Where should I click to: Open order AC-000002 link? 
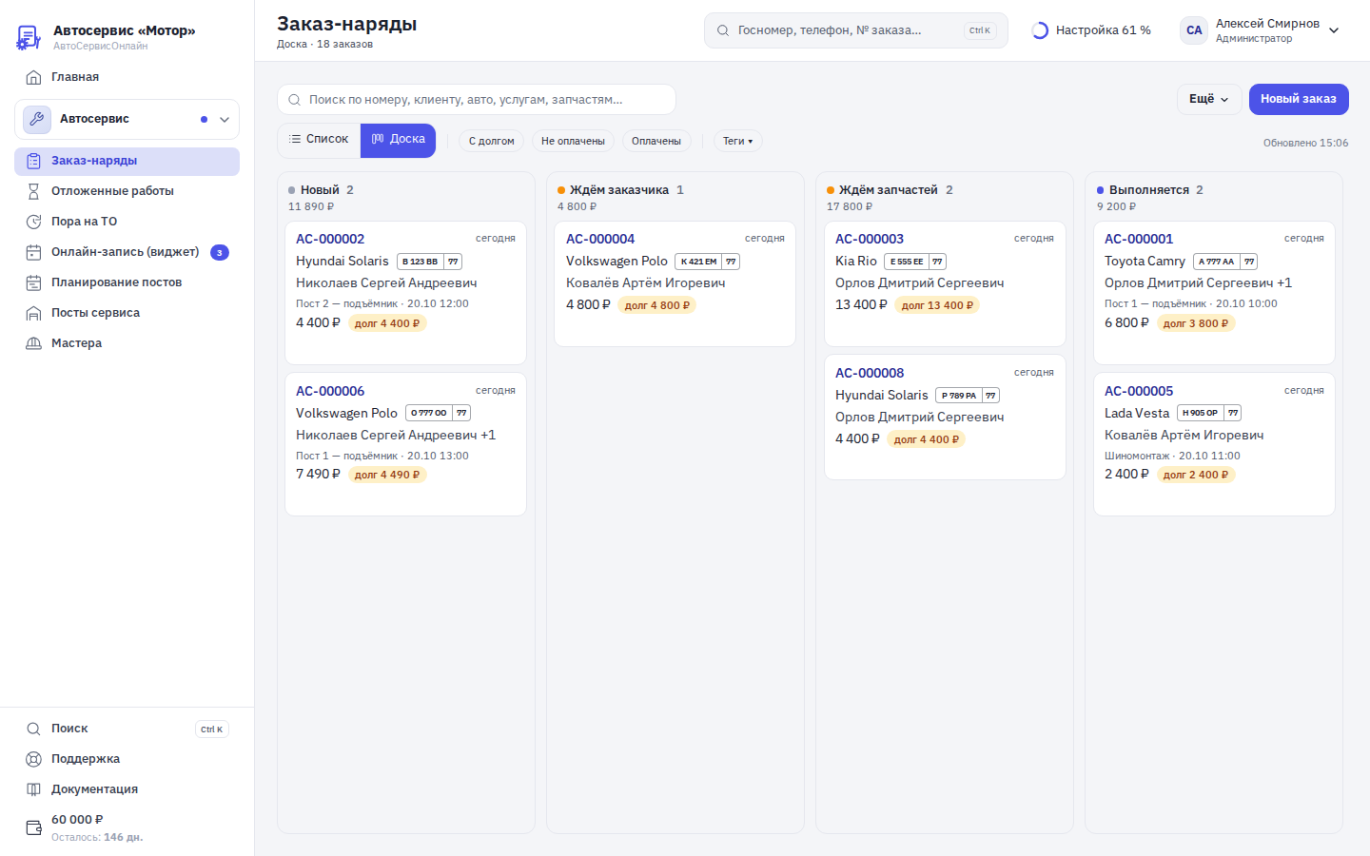tap(330, 239)
